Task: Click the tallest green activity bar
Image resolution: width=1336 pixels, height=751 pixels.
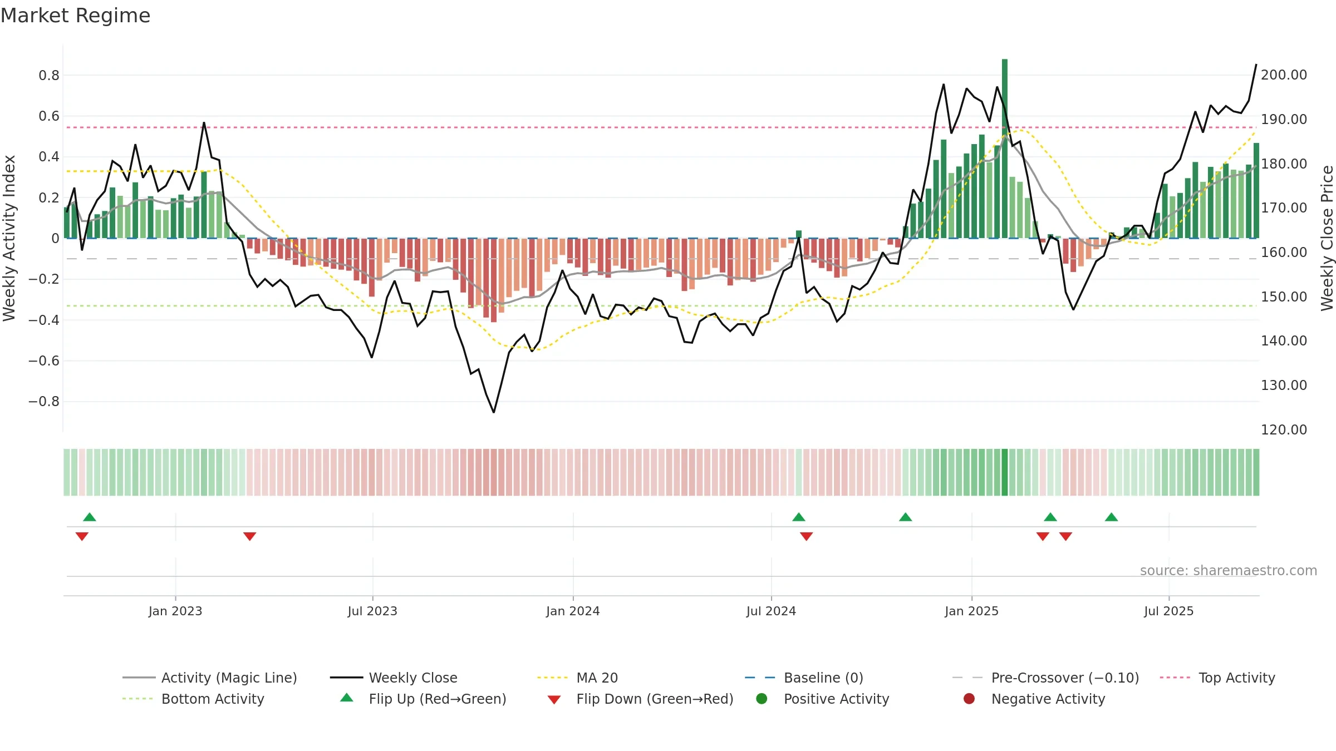Action: pyautogui.click(x=1005, y=149)
